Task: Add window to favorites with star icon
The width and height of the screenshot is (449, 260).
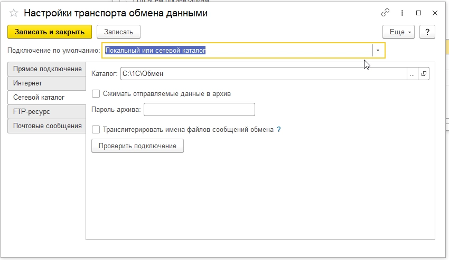Action: coord(14,13)
